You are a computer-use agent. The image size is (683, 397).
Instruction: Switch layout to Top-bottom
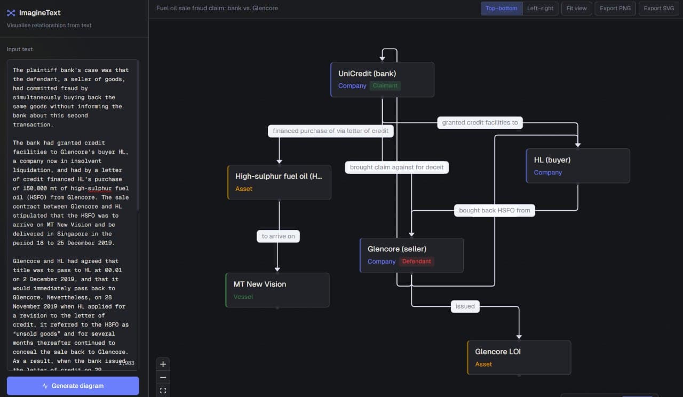pyautogui.click(x=501, y=9)
